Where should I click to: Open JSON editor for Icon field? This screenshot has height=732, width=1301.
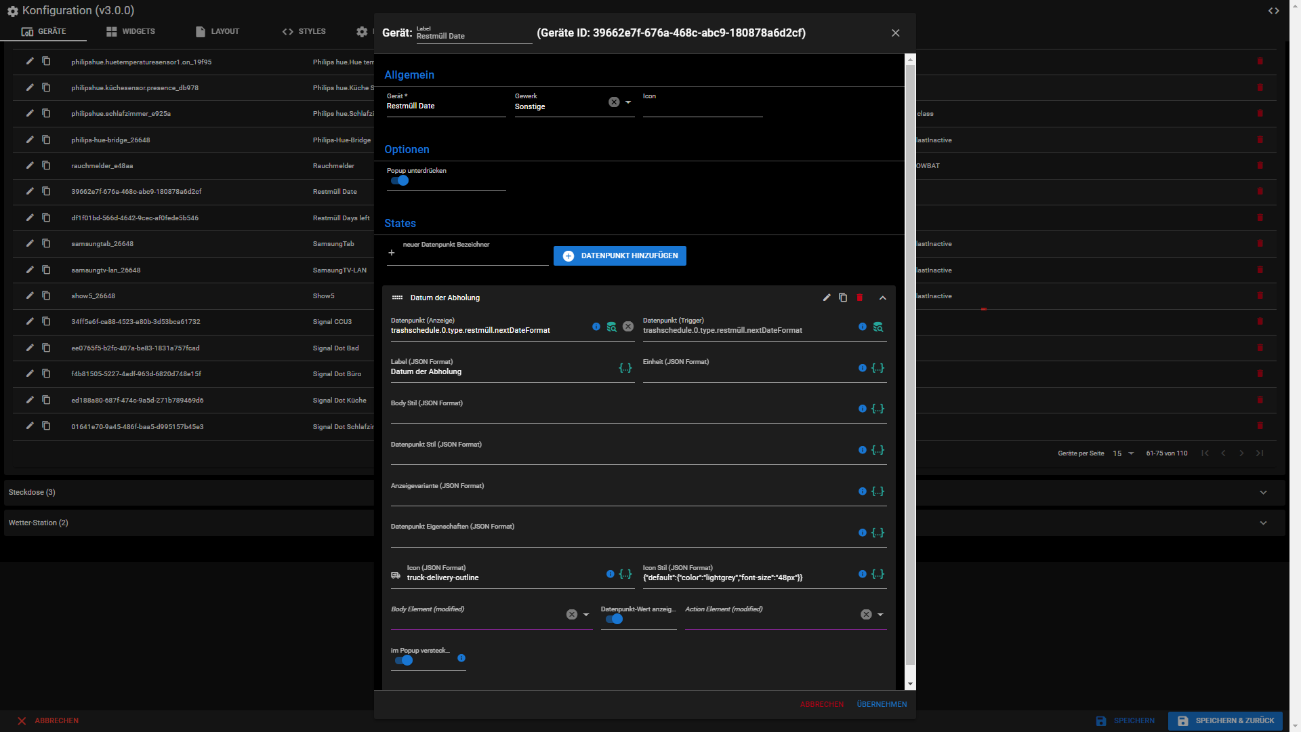coord(625,574)
